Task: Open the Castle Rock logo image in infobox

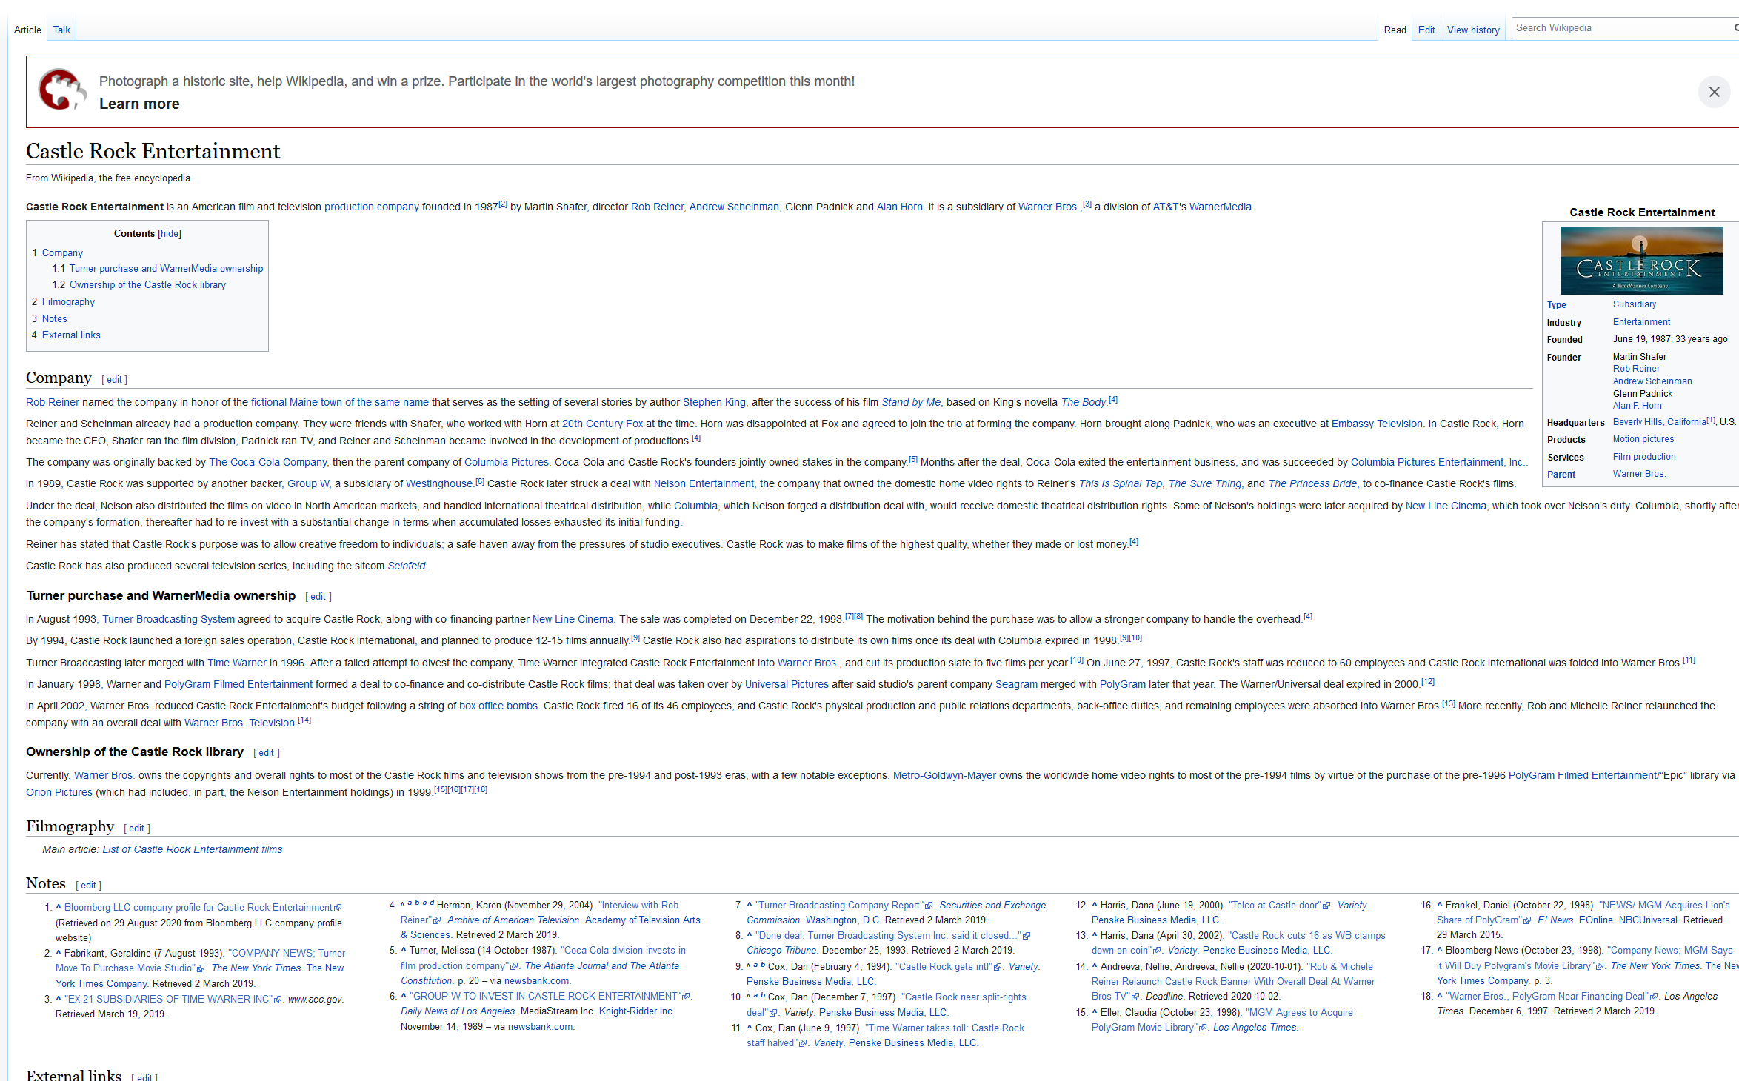Action: tap(1641, 261)
